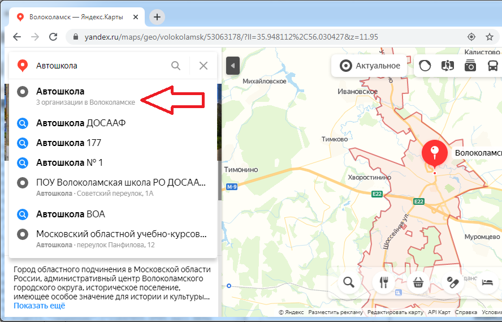Select suggestion Автошкола ВОА

(113, 214)
